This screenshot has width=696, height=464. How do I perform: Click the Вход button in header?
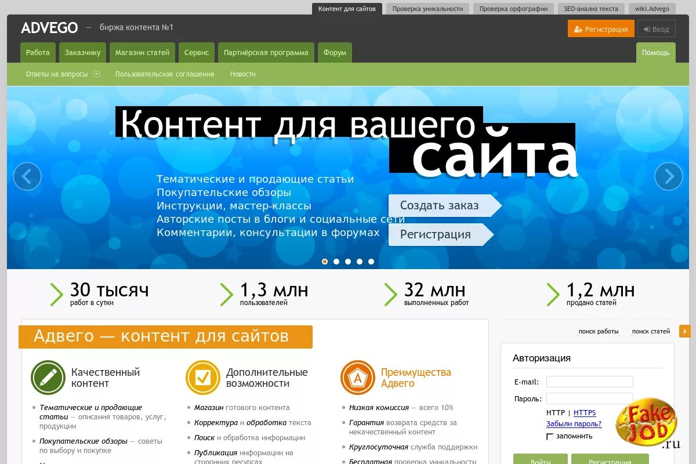[657, 29]
